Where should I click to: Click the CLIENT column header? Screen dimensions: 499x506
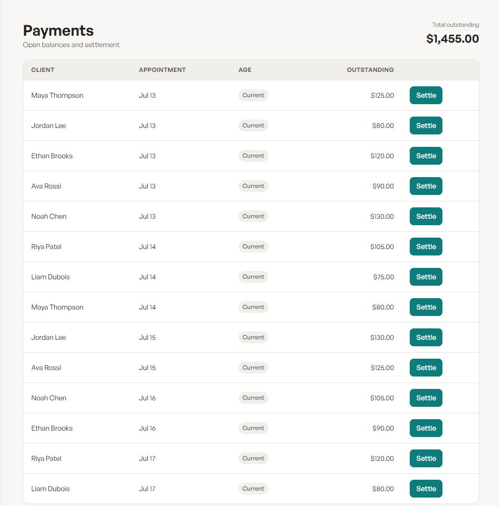[43, 70]
